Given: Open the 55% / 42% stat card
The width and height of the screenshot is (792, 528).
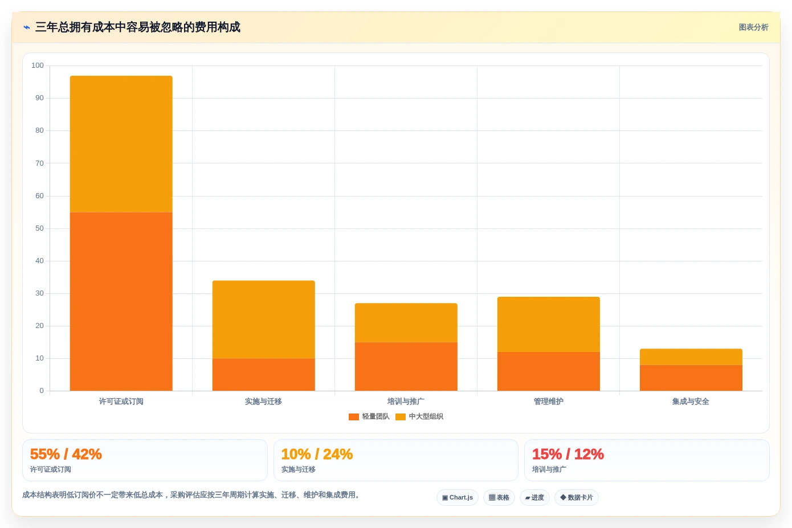Looking at the screenshot, I should point(145,460).
